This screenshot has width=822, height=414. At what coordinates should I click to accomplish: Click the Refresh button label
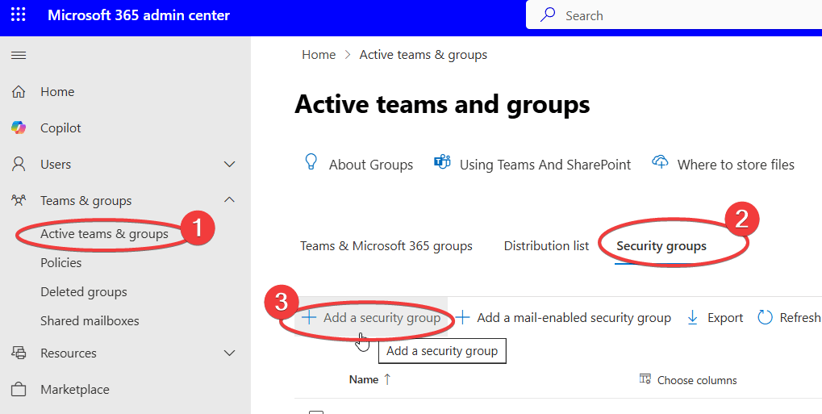800,318
